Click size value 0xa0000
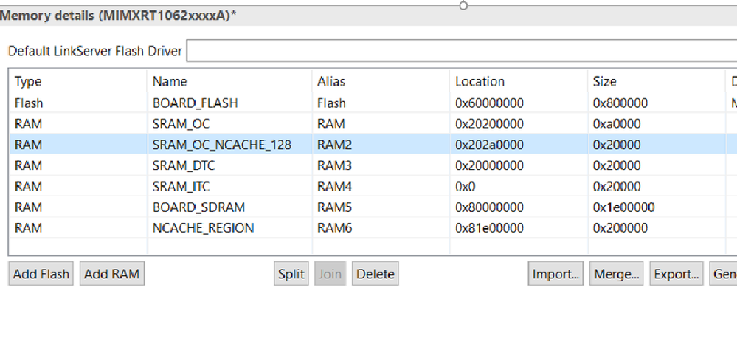 616,124
